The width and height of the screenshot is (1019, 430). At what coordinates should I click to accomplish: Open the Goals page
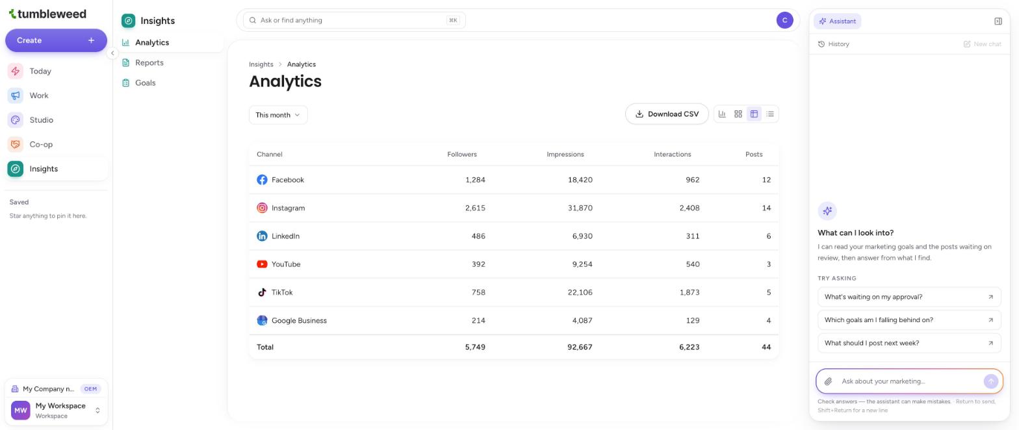172,83
